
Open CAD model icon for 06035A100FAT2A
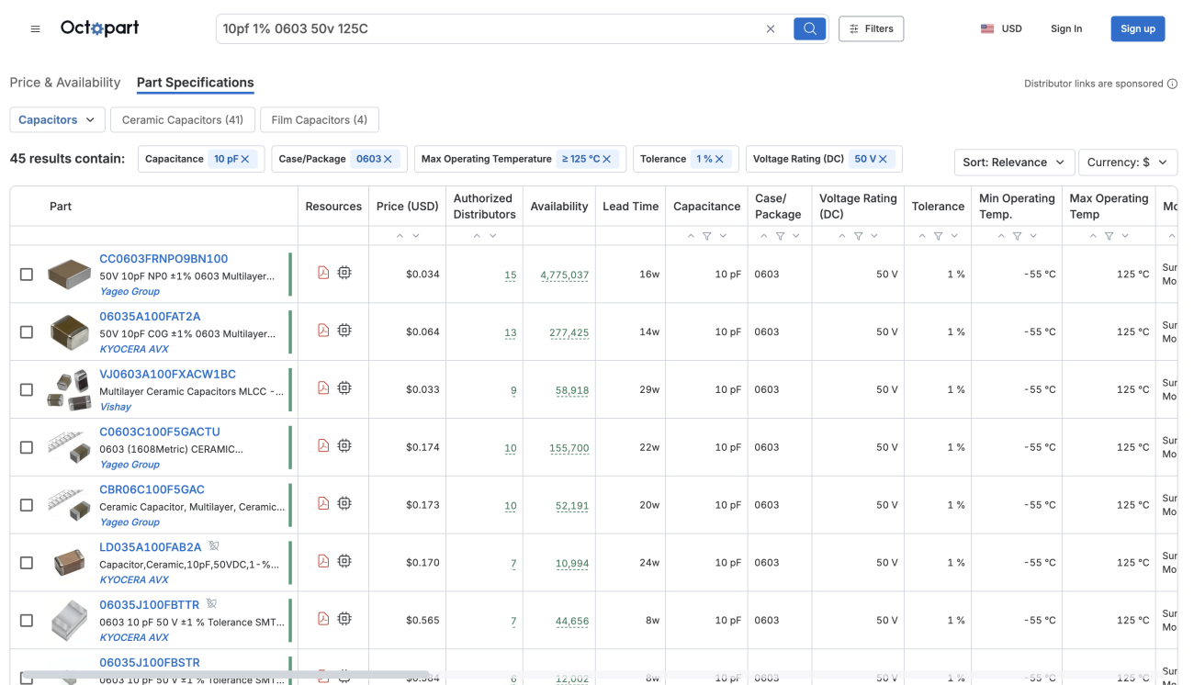(344, 331)
